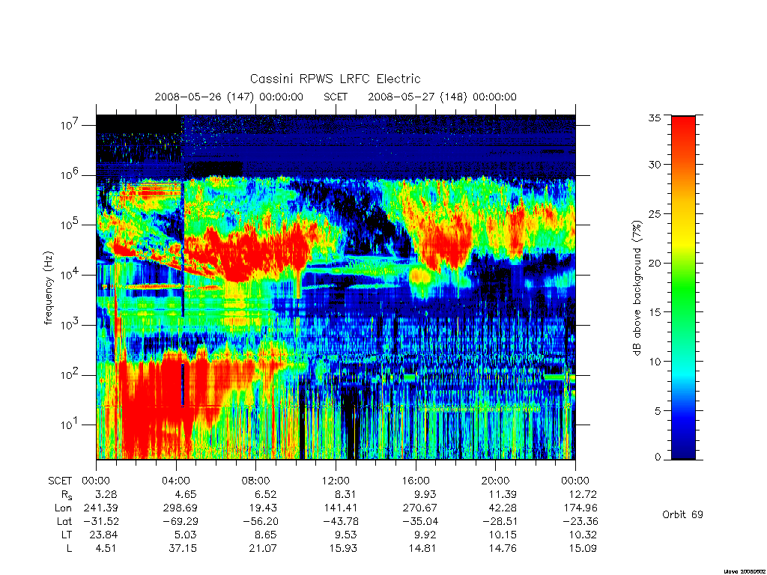Click the 'frequency (Hz)' axis label
Viewport: 767px width, 575px height.
(48, 288)
